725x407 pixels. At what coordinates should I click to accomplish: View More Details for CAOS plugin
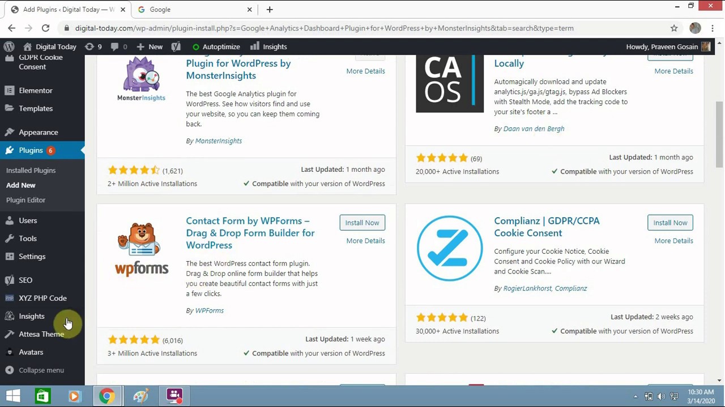pos(673,71)
